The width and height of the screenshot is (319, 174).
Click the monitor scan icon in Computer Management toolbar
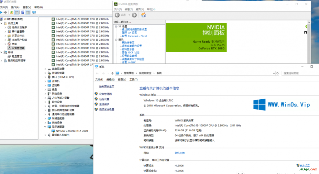pos(34,12)
